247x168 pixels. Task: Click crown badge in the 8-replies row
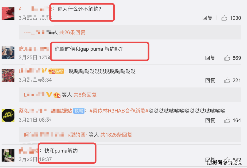click(x=57, y=95)
